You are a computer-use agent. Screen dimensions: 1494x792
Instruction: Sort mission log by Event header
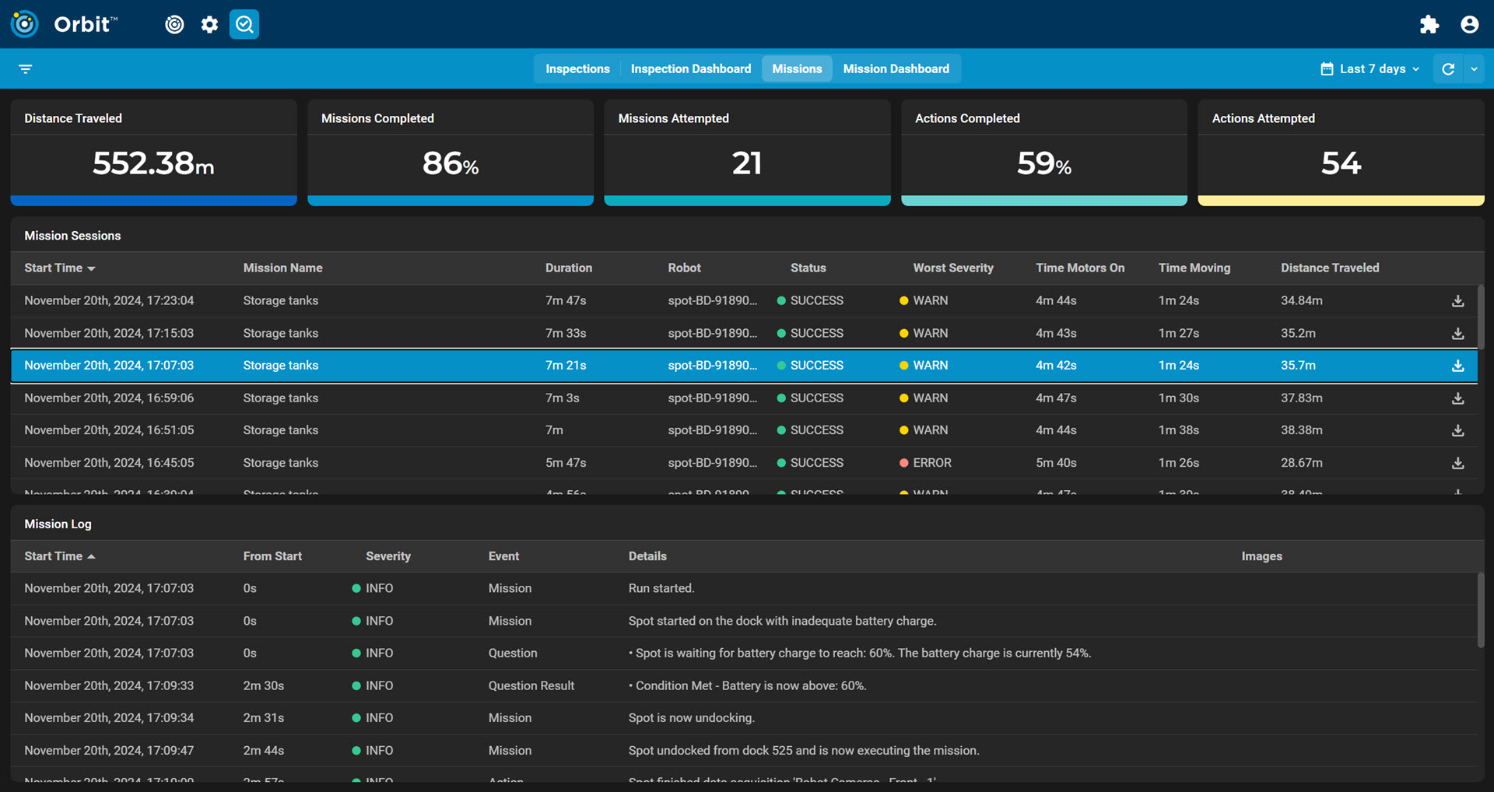click(x=503, y=556)
